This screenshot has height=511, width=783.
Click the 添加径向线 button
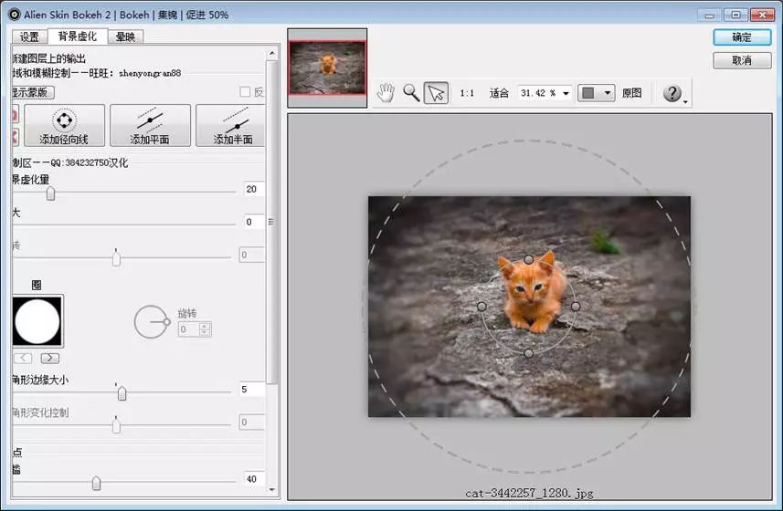coord(65,125)
